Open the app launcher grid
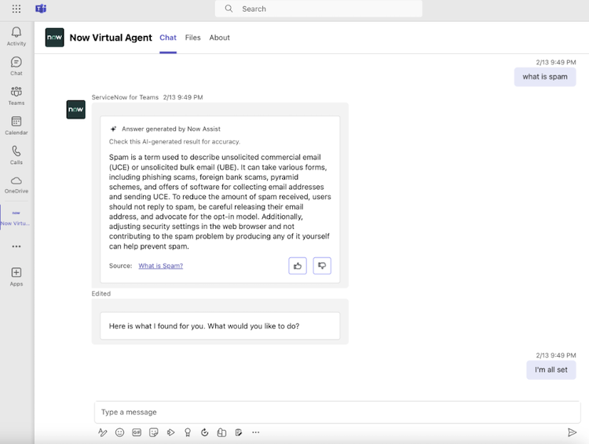The width and height of the screenshot is (589, 444). pos(16,9)
